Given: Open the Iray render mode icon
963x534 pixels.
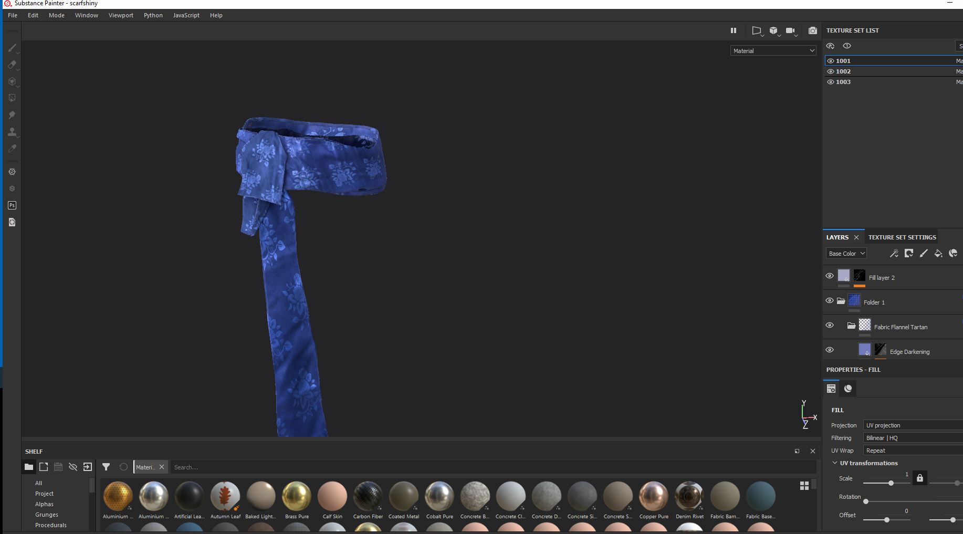Looking at the screenshot, I should (x=12, y=172).
